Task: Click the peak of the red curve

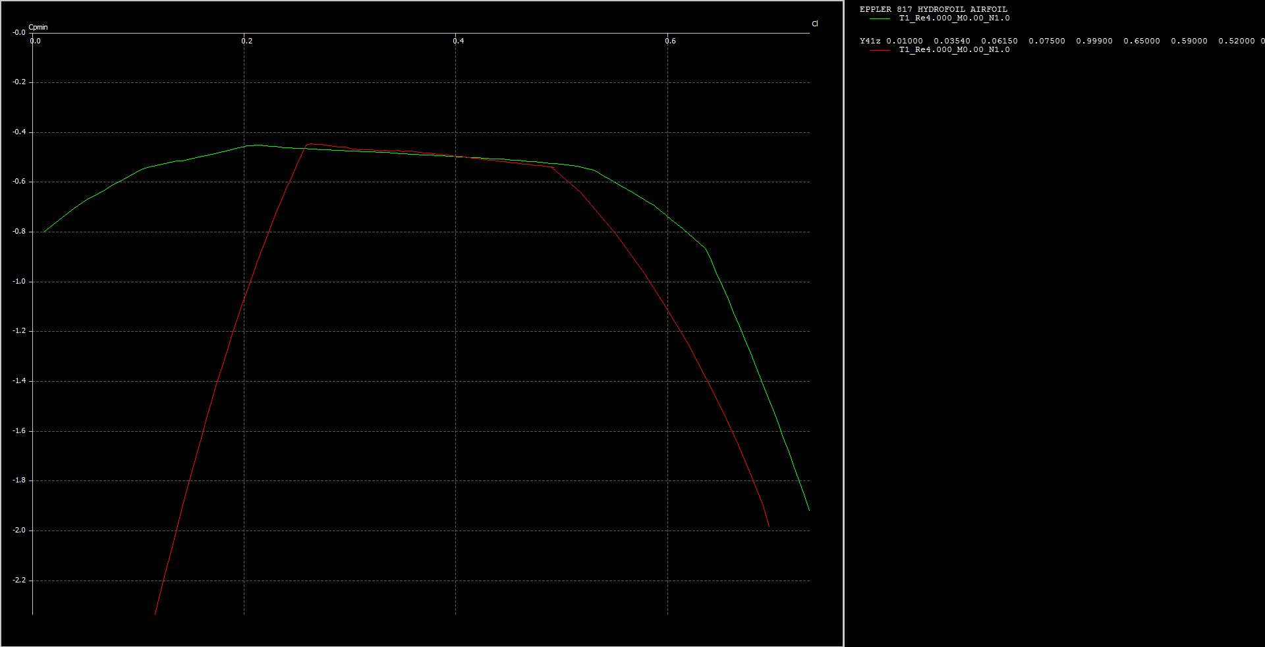Action: pyautogui.click(x=310, y=143)
